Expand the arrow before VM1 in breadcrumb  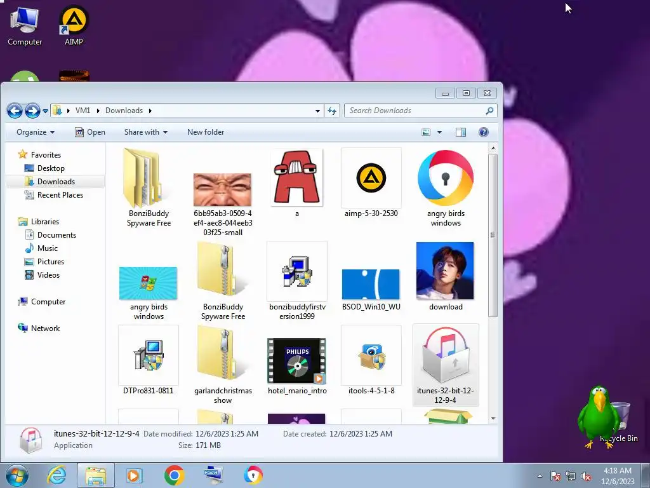click(68, 111)
